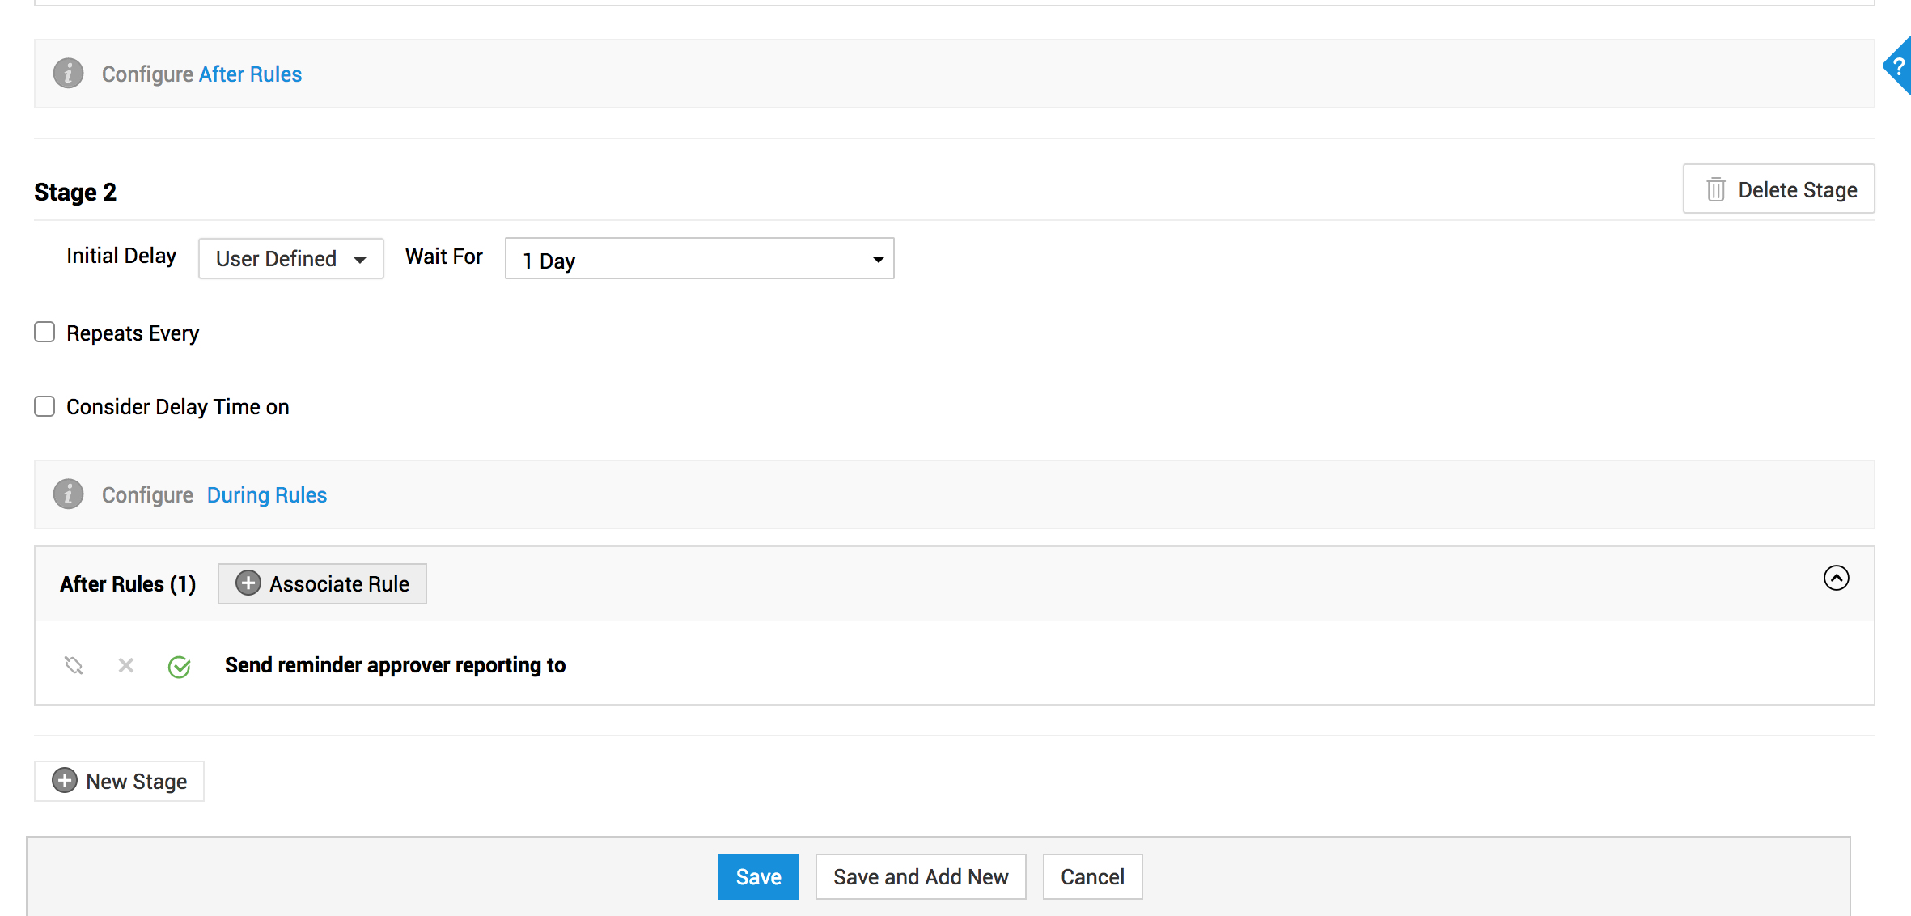
Task: Check Consider Delay Time on option
Action: pos(44,406)
